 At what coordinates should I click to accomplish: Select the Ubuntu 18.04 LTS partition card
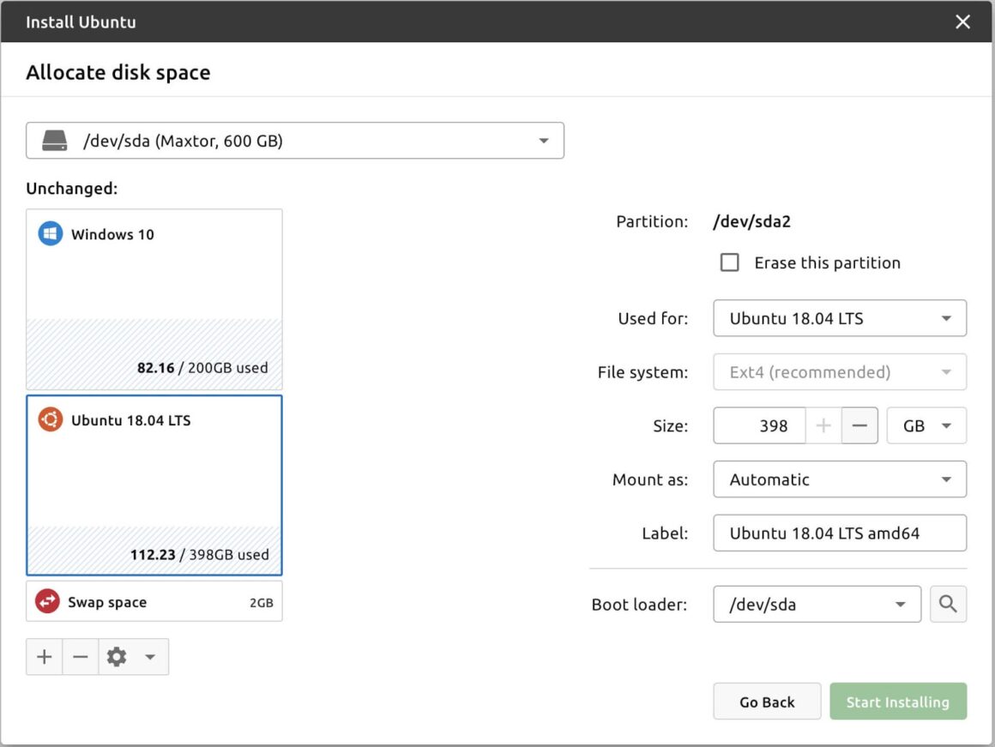154,485
